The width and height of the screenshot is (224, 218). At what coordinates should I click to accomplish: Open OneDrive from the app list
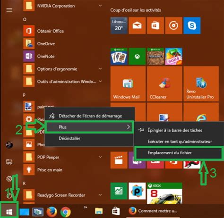coord(63,43)
